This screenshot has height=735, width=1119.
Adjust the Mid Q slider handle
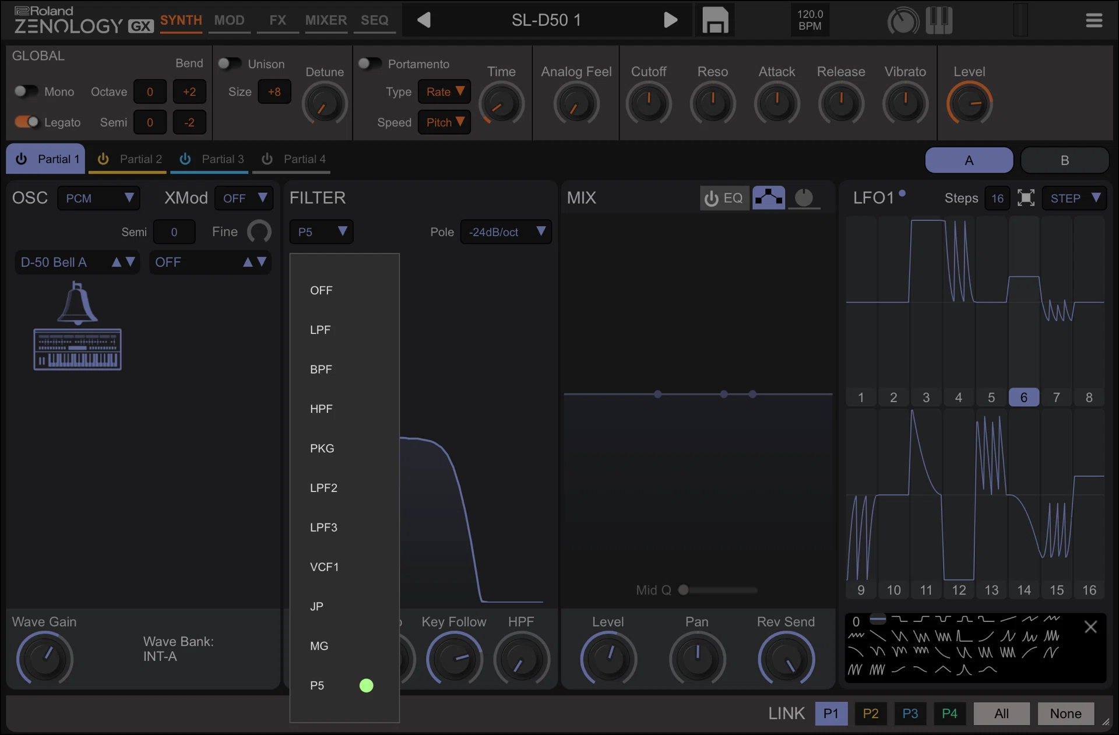point(684,590)
